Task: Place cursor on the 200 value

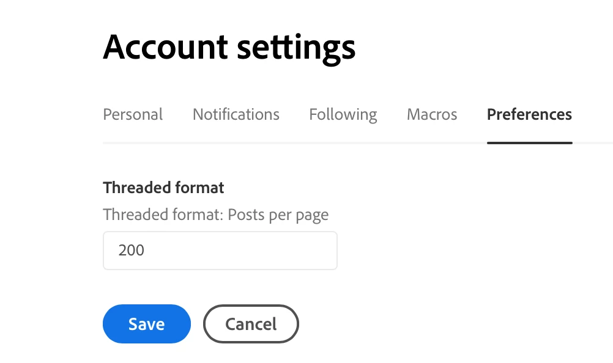Action: point(132,250)
